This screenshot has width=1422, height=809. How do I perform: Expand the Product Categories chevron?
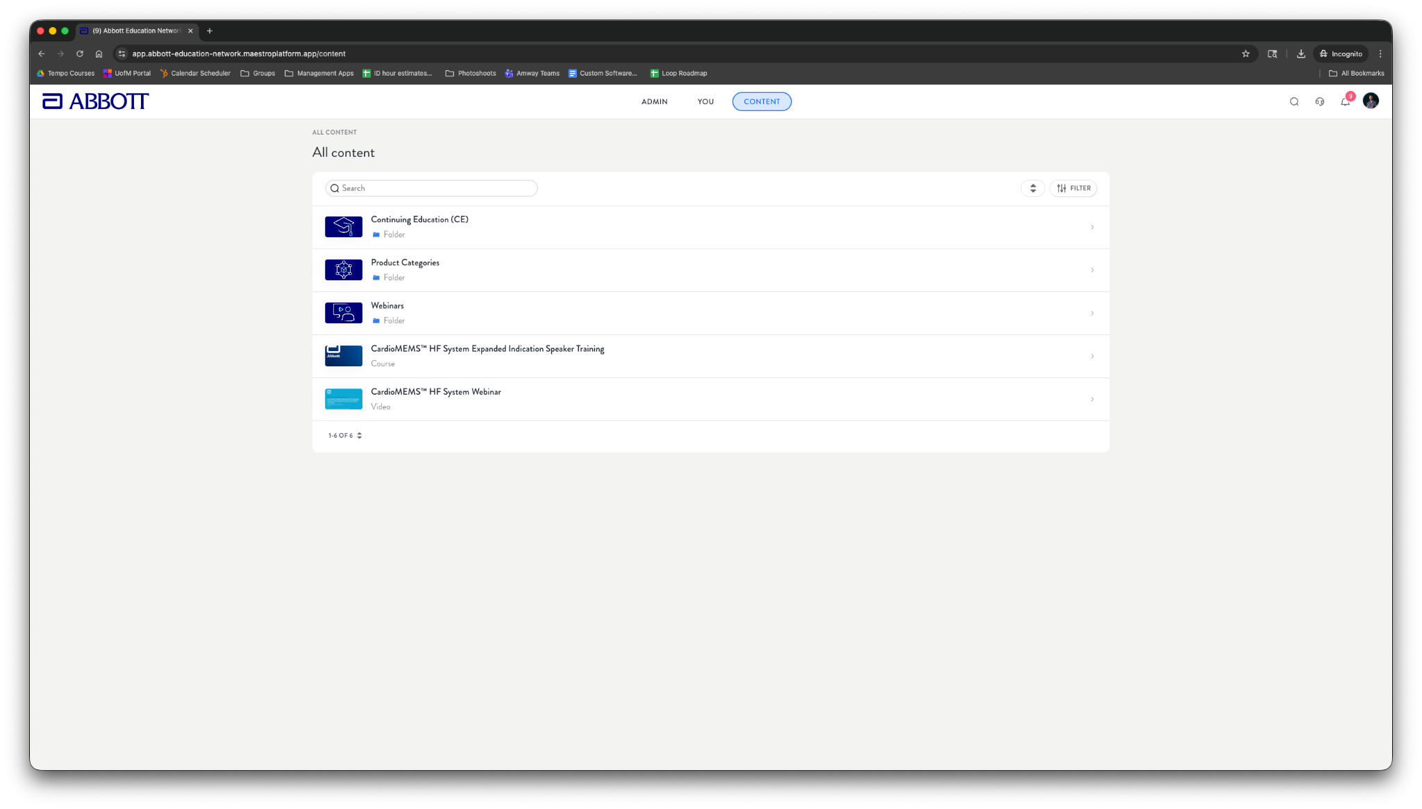[1092, 271]
